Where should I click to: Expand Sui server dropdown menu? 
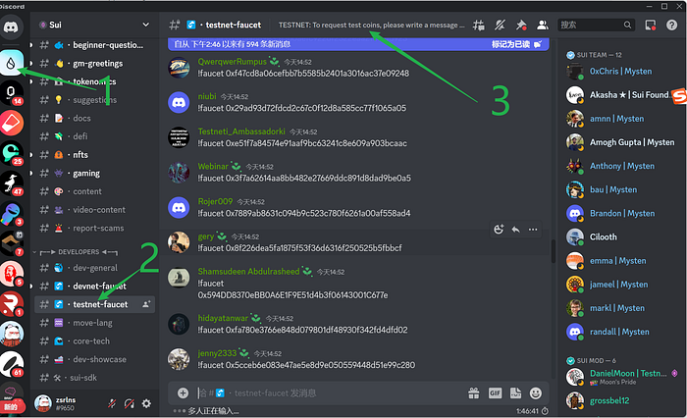point(146,25)
